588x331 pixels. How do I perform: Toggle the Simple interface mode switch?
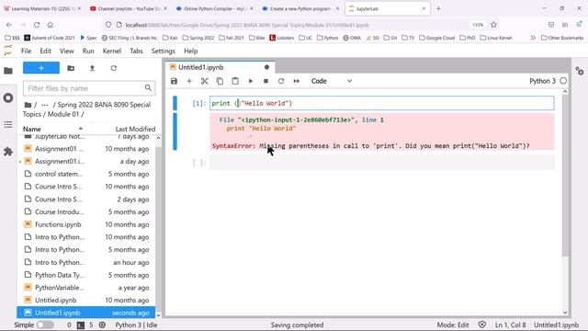point(45,325)
